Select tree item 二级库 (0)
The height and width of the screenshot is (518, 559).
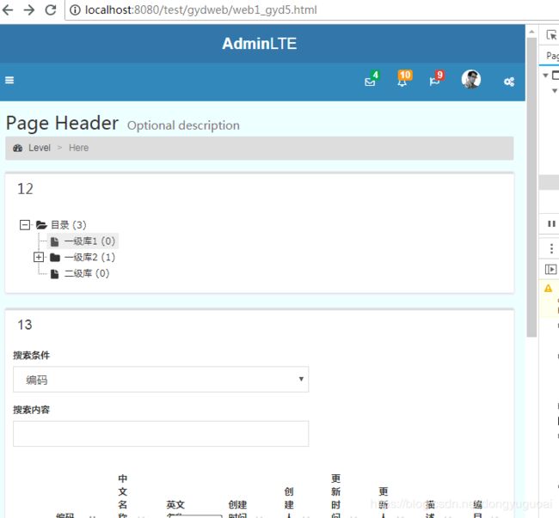87,274
